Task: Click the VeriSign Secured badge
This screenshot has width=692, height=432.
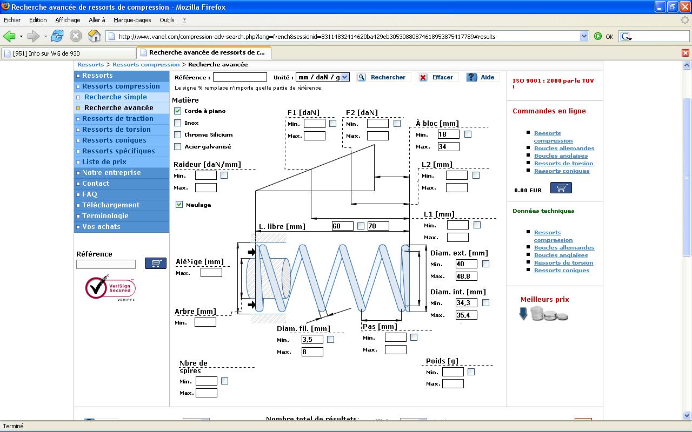Action: pos(110,288)
